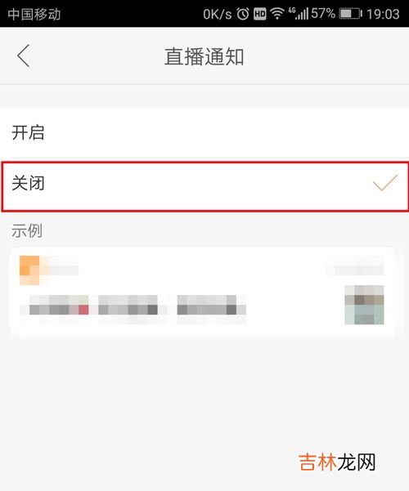Tap the 吉林龙网 watermark link

[x=337, y=462]
